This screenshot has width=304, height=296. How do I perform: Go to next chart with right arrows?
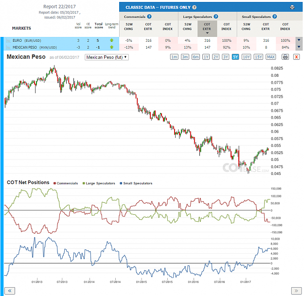[x=296, y=291]
